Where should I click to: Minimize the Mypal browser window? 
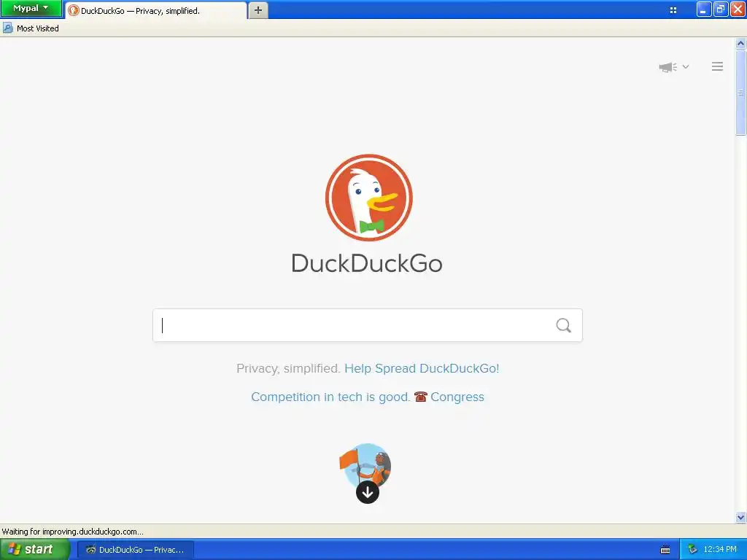703,9
